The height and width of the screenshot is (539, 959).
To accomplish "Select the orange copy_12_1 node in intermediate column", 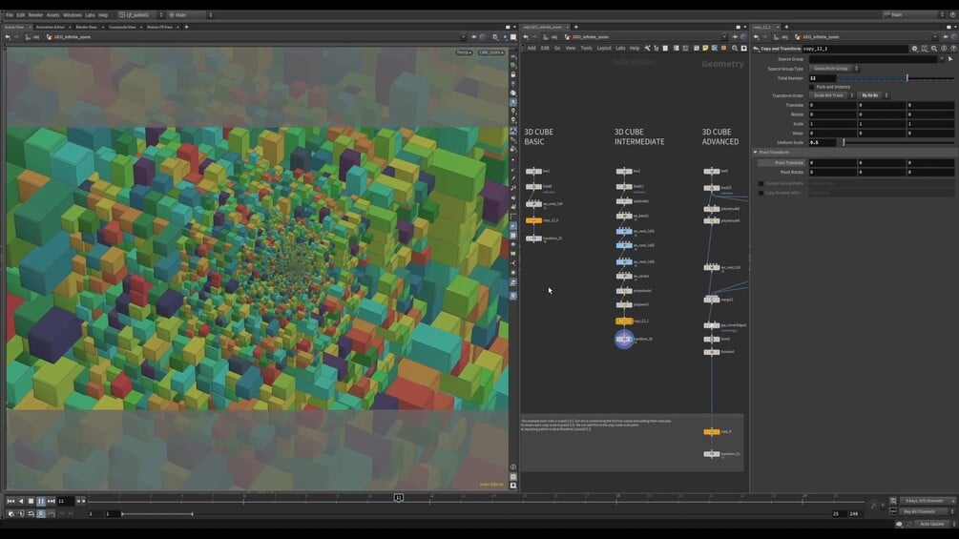I will point(624,321).
